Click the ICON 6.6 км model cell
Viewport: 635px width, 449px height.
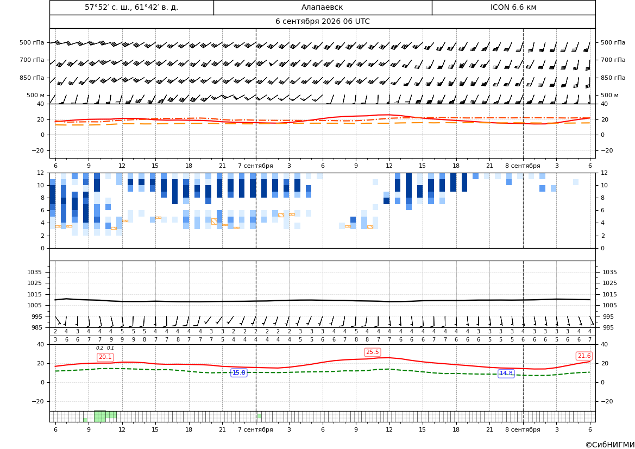click(513, 7)
